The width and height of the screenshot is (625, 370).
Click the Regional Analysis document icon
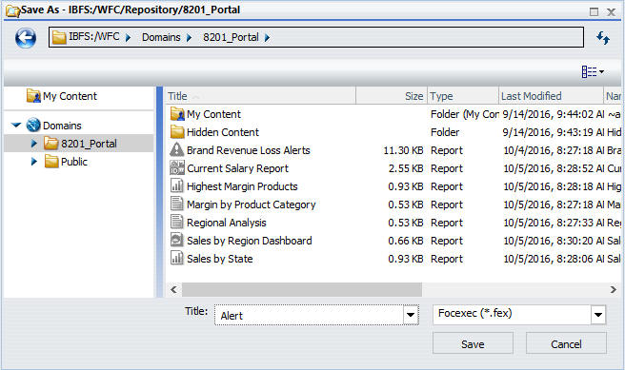tap(177, 222)
